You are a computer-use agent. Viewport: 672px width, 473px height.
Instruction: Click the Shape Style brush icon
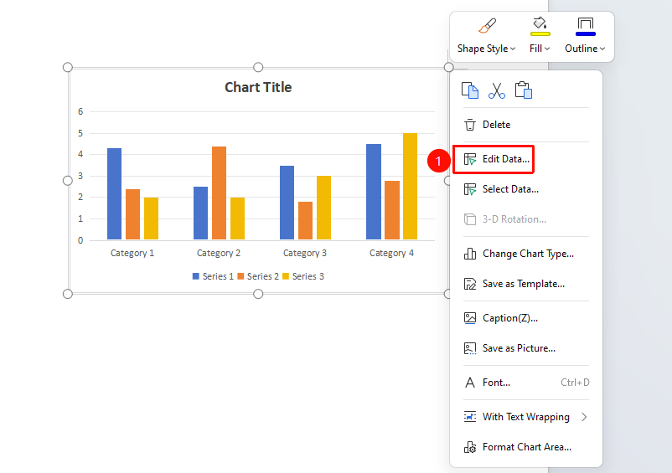[x=487, y=26]
